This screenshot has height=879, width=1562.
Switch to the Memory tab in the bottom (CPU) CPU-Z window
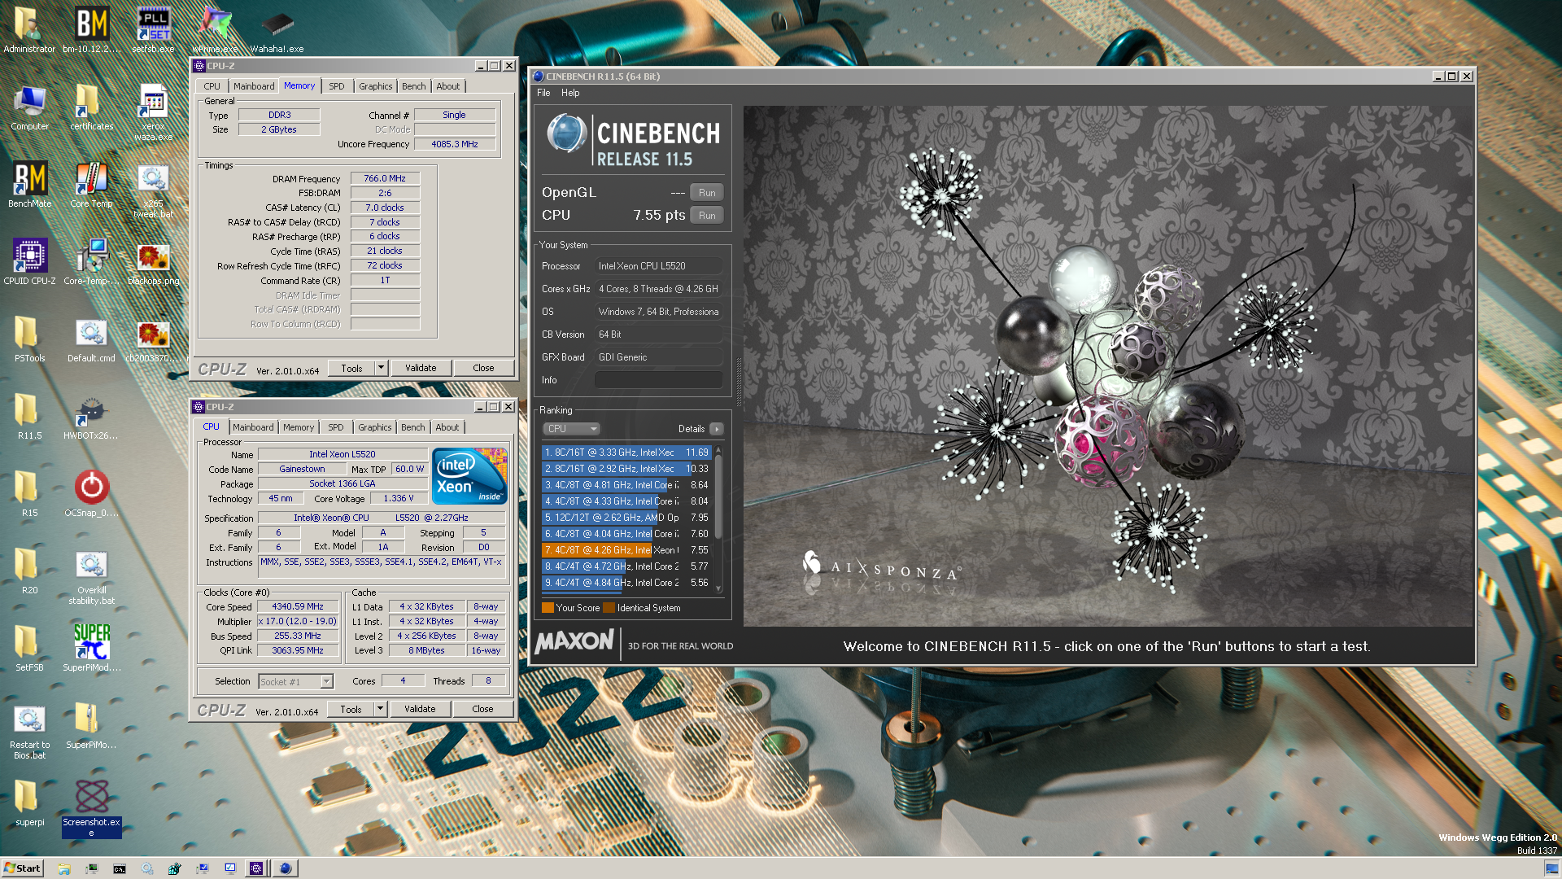point(299,427)
